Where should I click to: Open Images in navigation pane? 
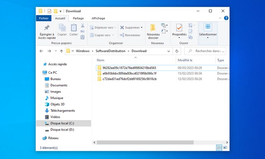click(55, 92)
